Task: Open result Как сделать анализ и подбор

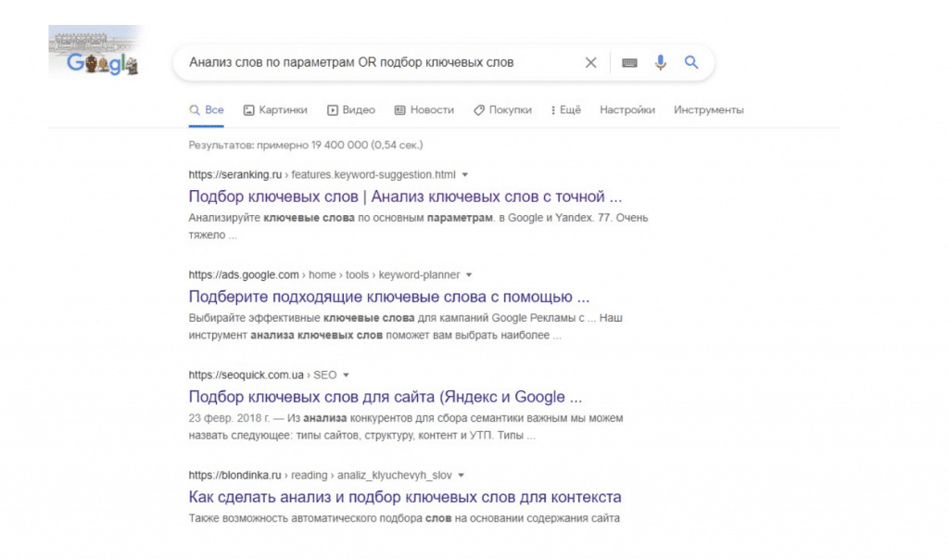Action: coord(405,497)
